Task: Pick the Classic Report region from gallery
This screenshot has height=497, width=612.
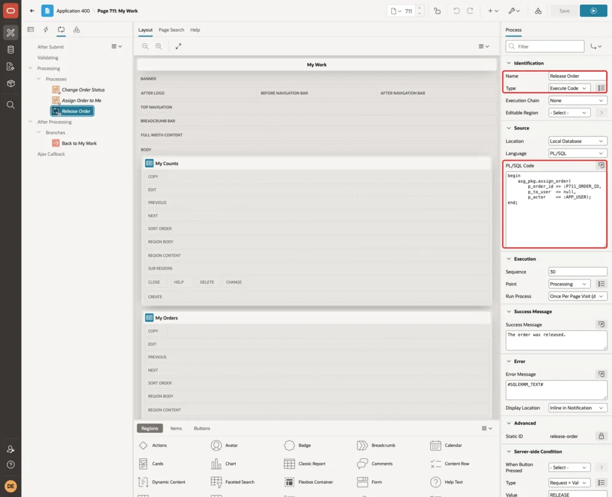Action: (305, 464)
